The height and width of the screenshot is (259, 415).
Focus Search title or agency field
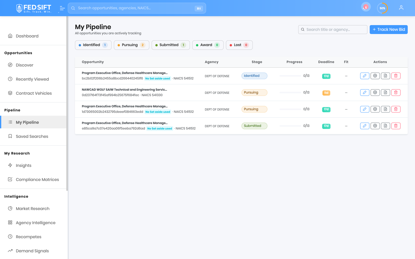pos(333,30)
